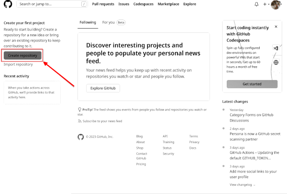Click the globe icon in Codespaces card
Image resolution: width=287 pixels, height=194 pixels.
point(276,62)
